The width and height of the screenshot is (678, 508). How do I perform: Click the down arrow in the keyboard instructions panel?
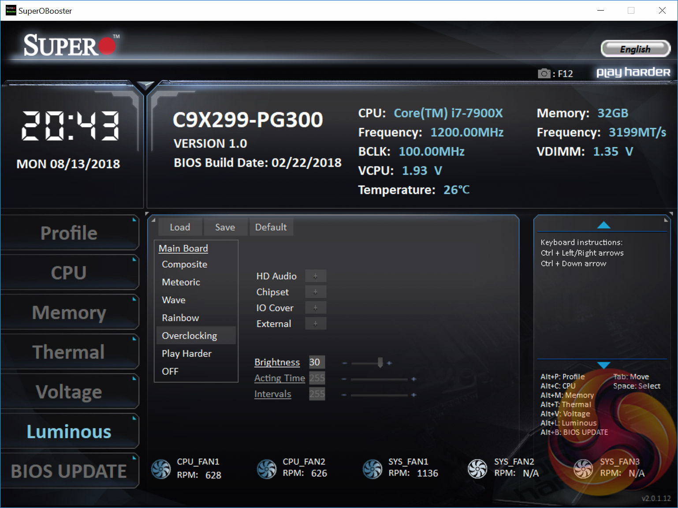[x=603, y=365]
